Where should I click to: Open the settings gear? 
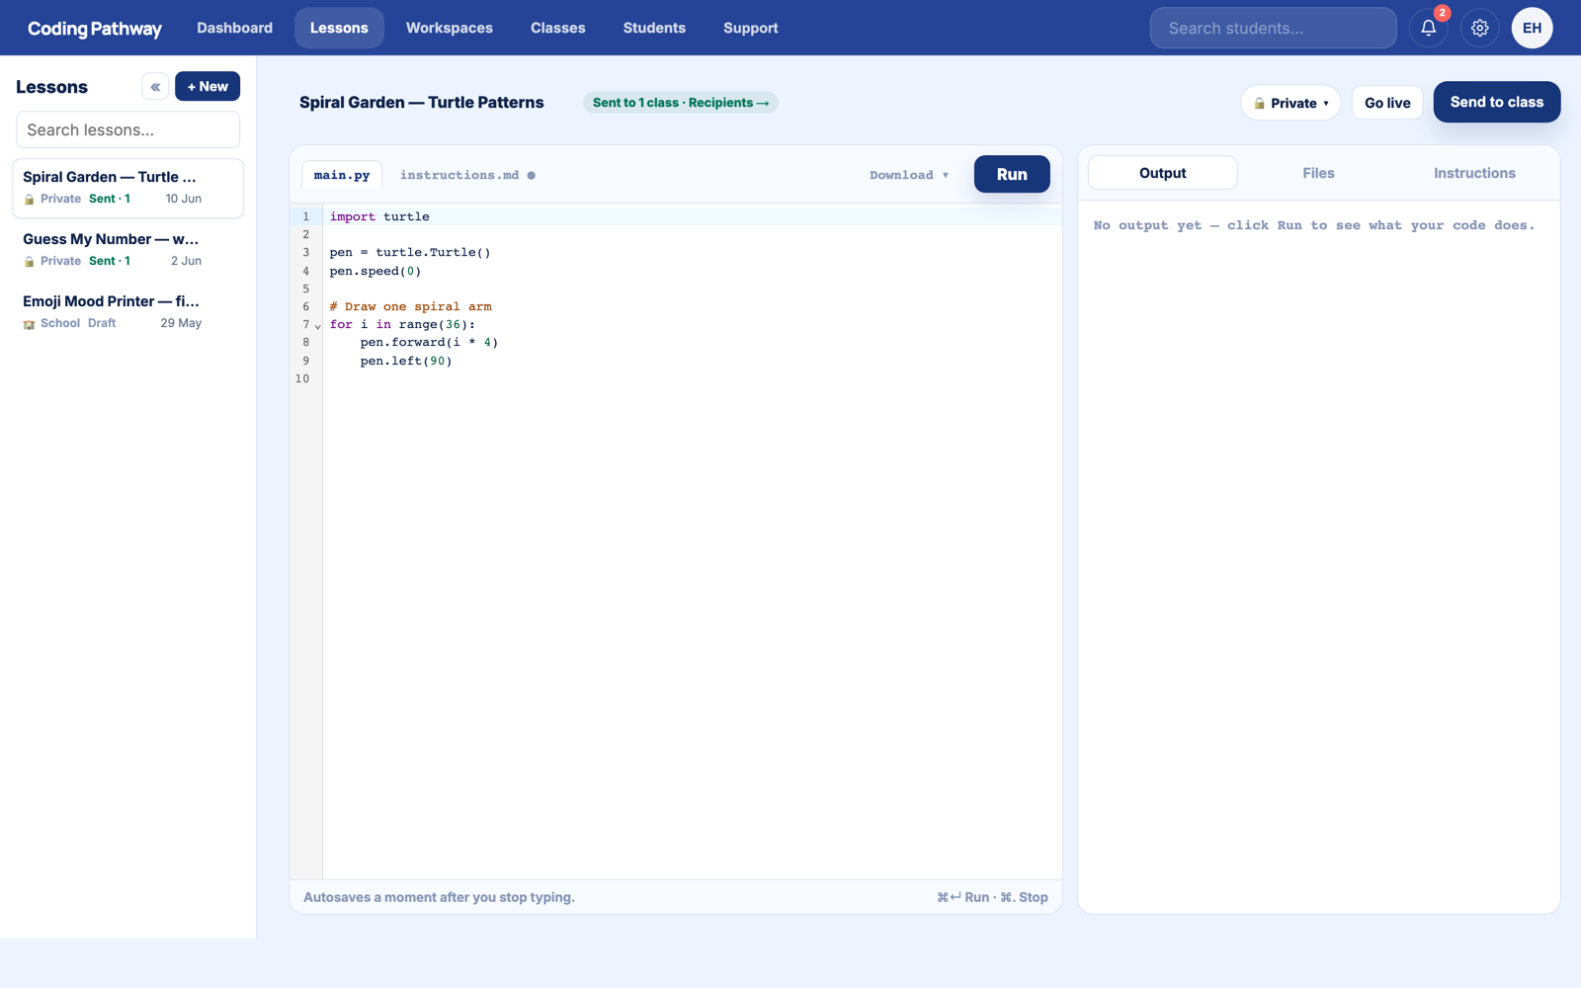1479,28
